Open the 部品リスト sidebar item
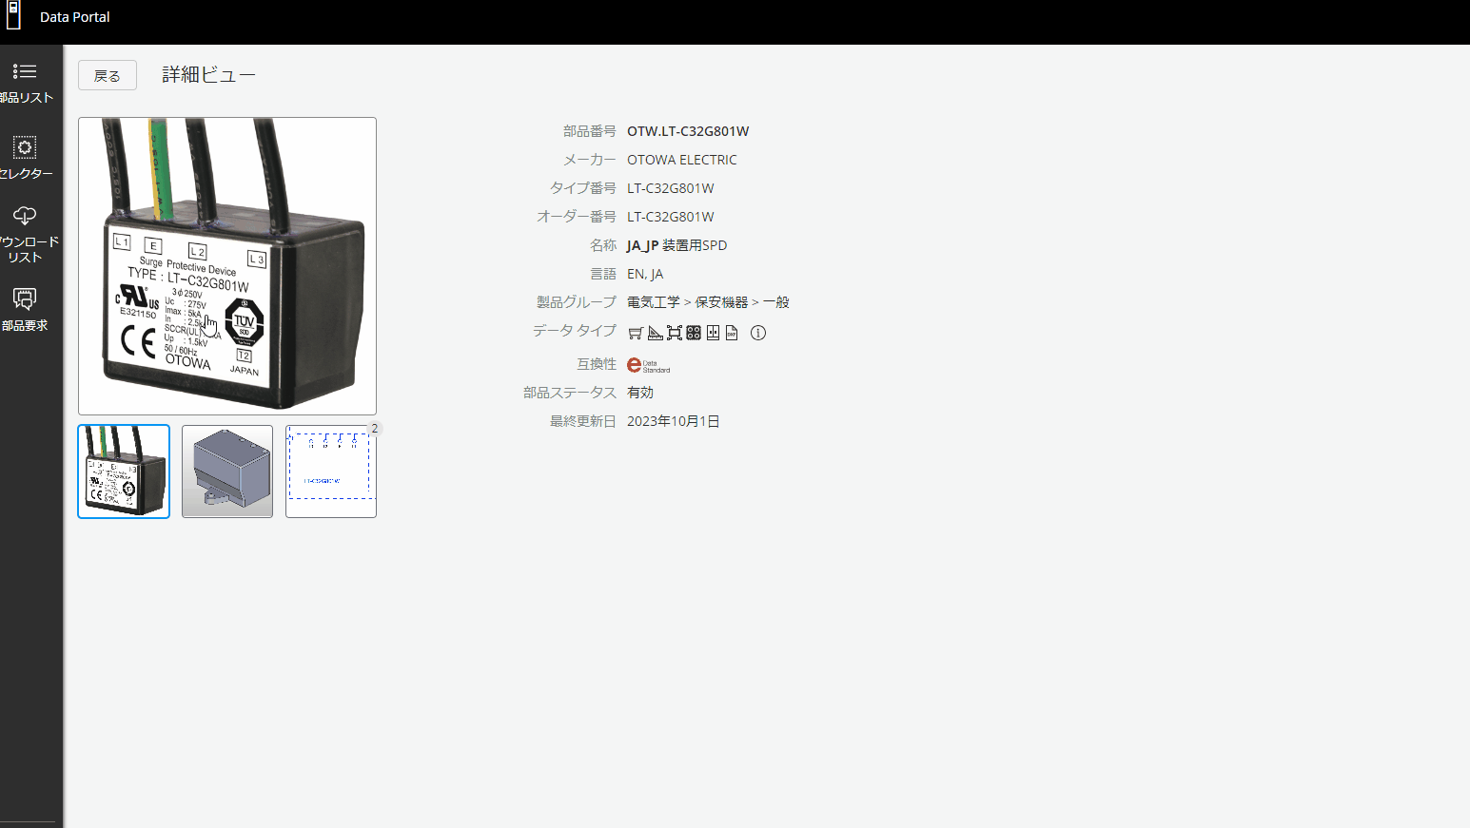This screenshot has height=828, width=1470. point(26,83)
